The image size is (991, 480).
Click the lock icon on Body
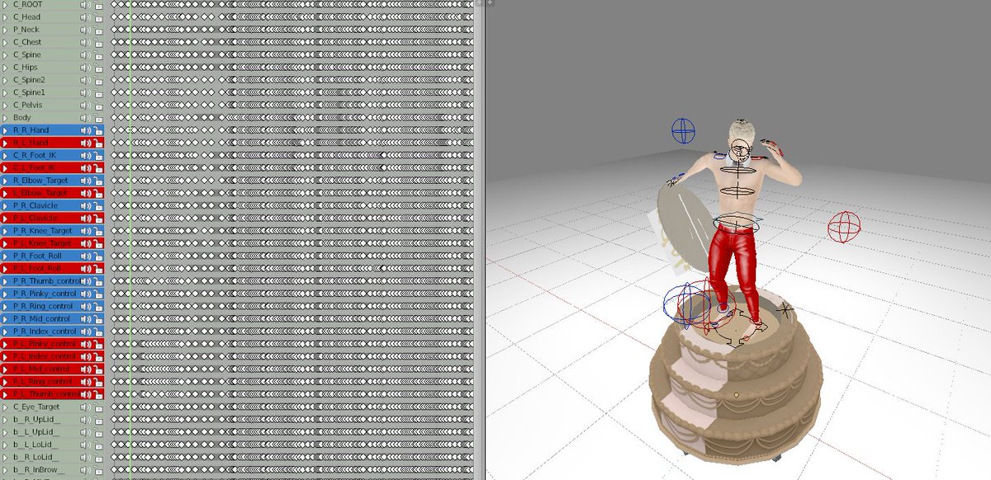[98, 117]
